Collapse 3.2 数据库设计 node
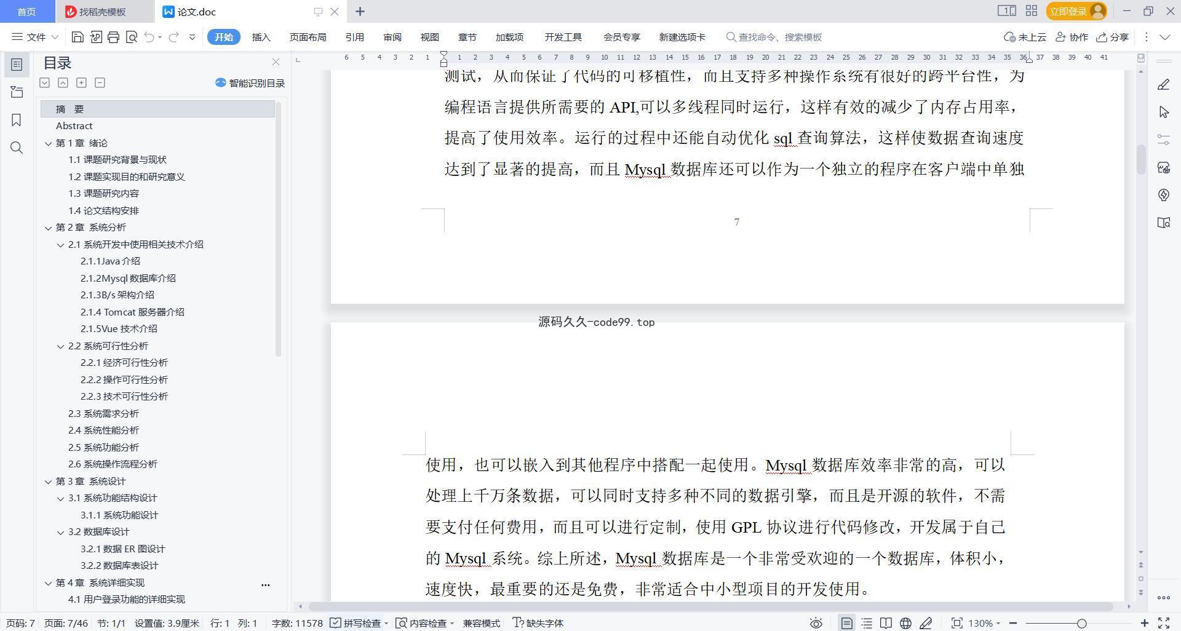This screenshot has height=631, width=1181. [60, 532]
